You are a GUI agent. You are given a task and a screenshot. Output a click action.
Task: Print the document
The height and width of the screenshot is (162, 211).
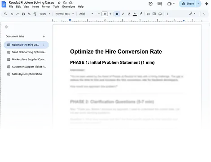click(23, 14)
